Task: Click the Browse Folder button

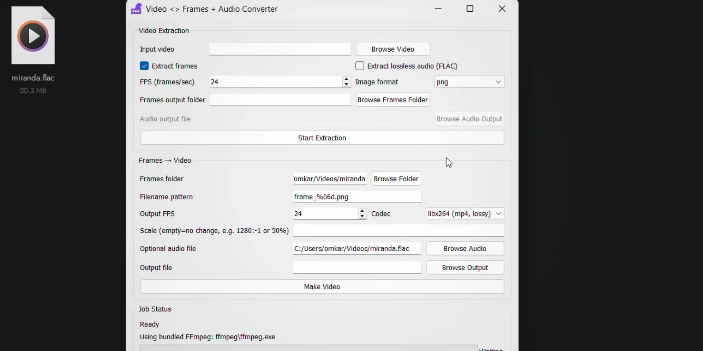Action: click(x=396, y=179)
